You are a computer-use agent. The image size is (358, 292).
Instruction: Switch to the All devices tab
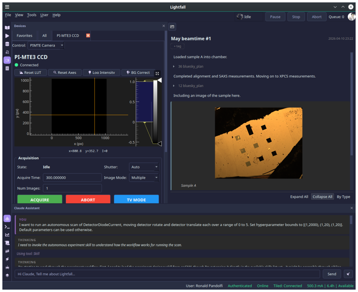point(44,35)
